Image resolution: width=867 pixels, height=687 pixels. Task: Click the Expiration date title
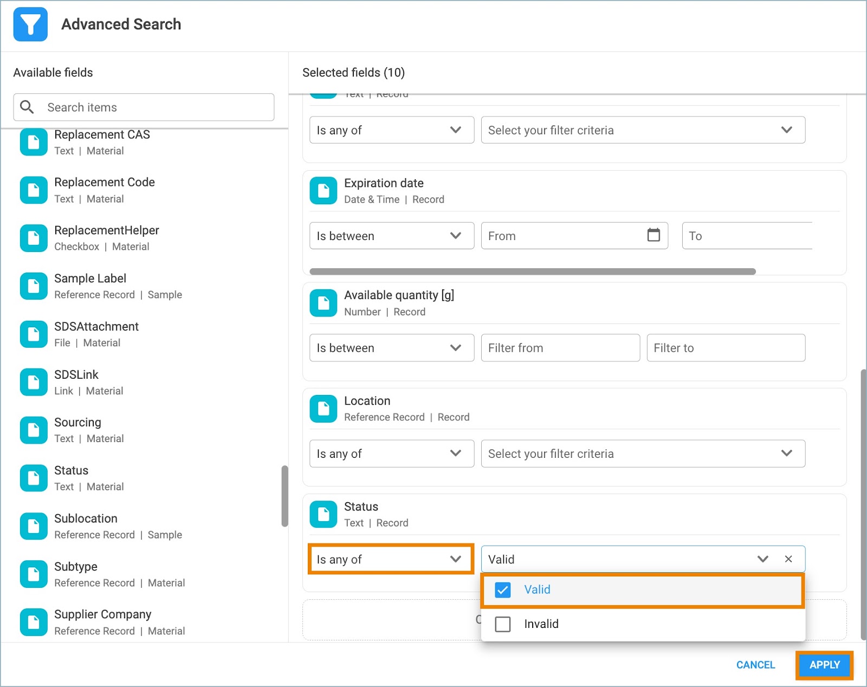tap(384, 183)
